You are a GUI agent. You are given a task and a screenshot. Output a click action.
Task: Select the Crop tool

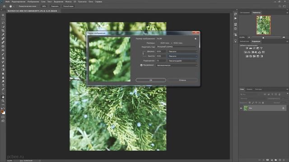[x=3, y=31]
